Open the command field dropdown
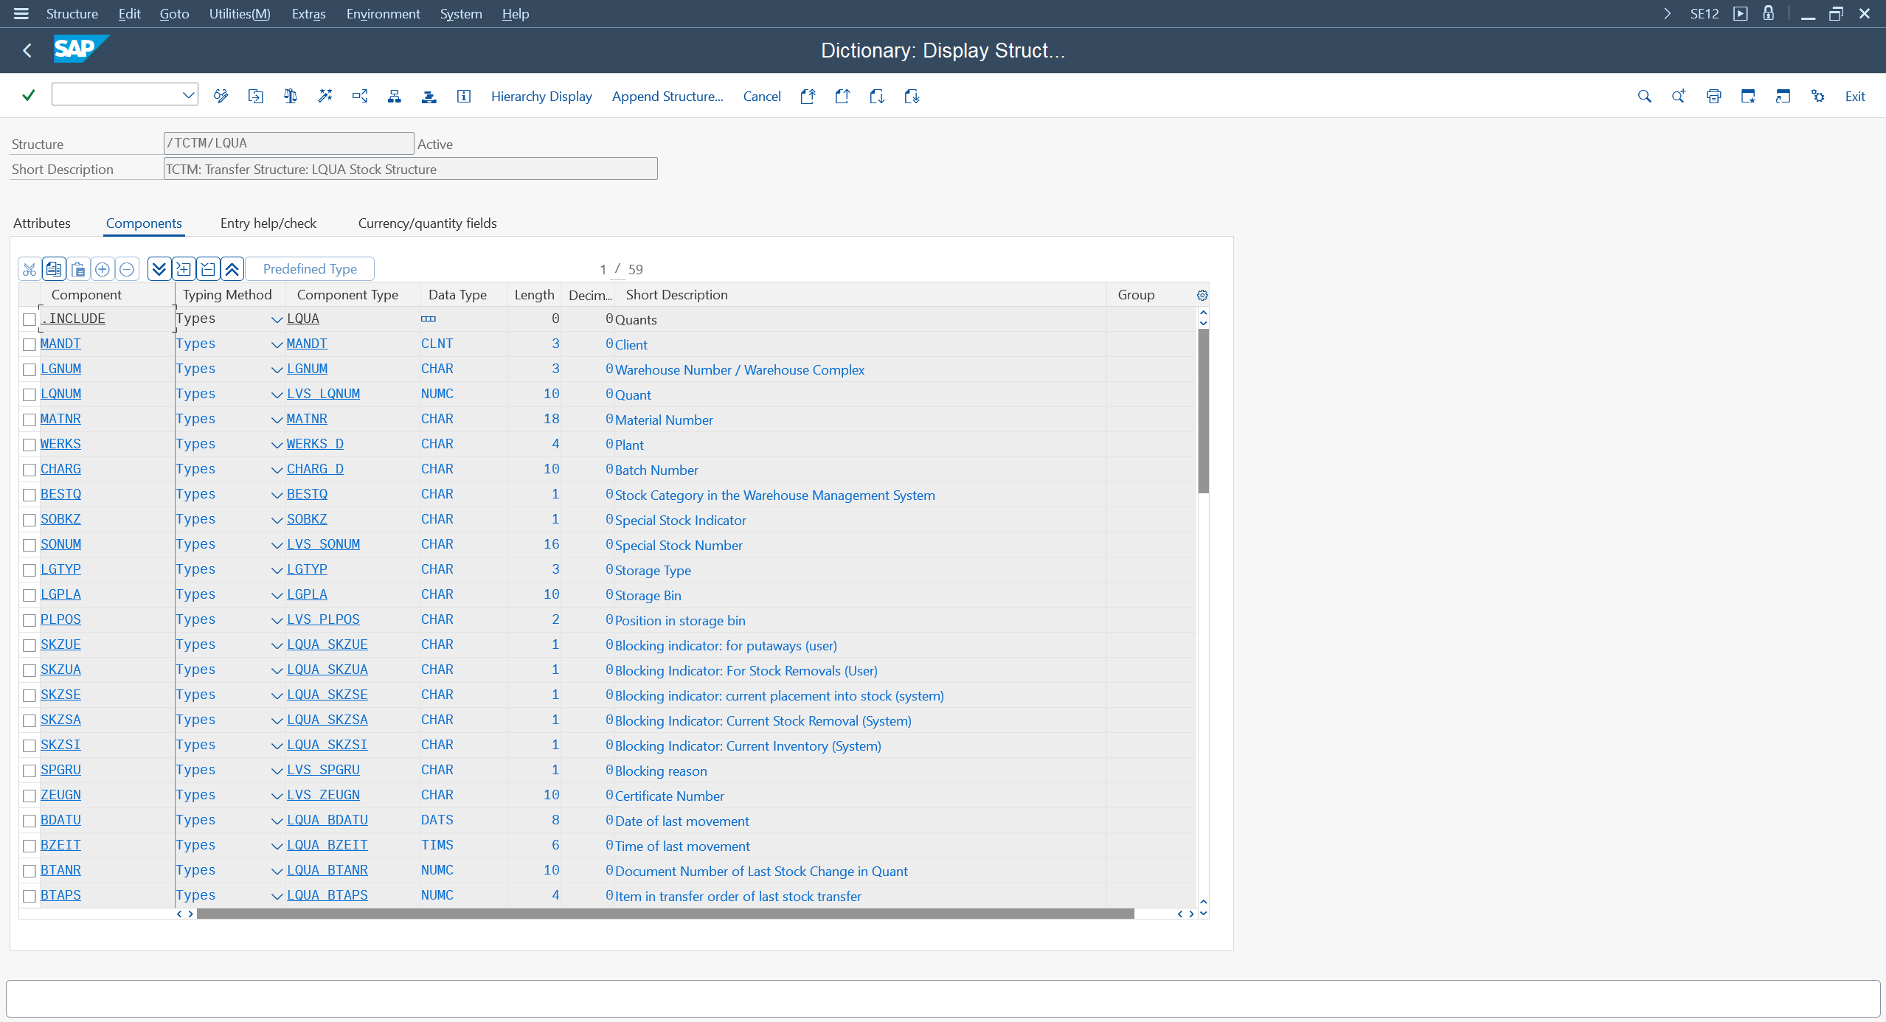 coord(188,94)
